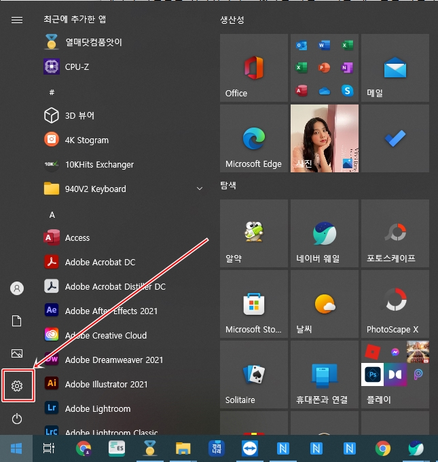Screen dimensions: 438x462
Task: Open File Explorer on the taskbar
Action: tap(183, 448)
